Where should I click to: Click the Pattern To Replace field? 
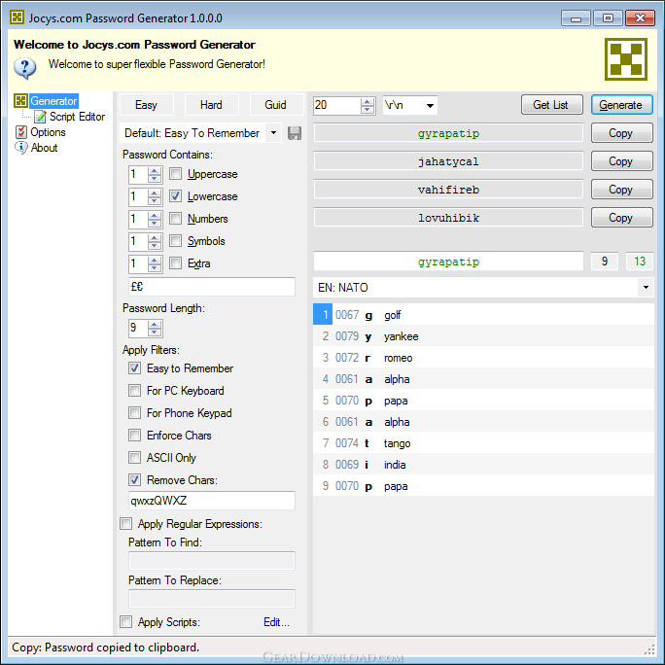click(212, 599)
